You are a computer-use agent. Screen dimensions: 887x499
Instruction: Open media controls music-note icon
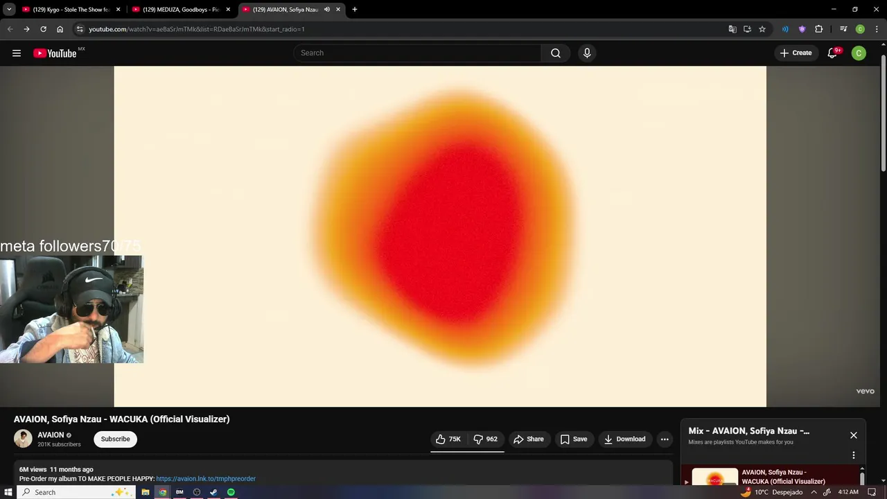pyautogui.click(x=843, y=29)
